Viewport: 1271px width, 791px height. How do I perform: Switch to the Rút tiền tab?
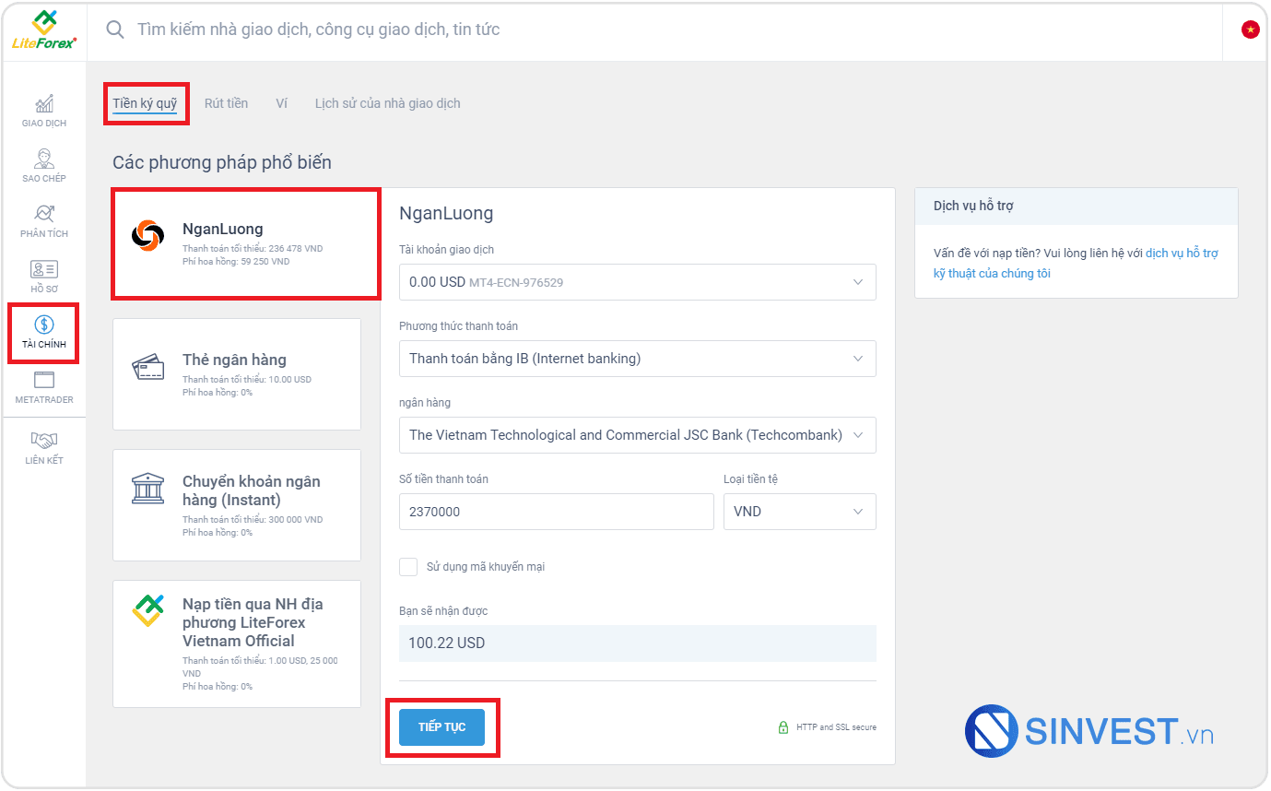226,103
